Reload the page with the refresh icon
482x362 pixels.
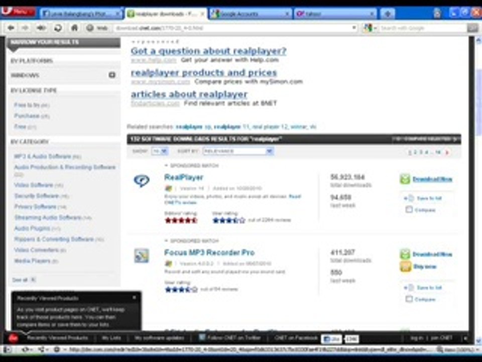[58, 28]
